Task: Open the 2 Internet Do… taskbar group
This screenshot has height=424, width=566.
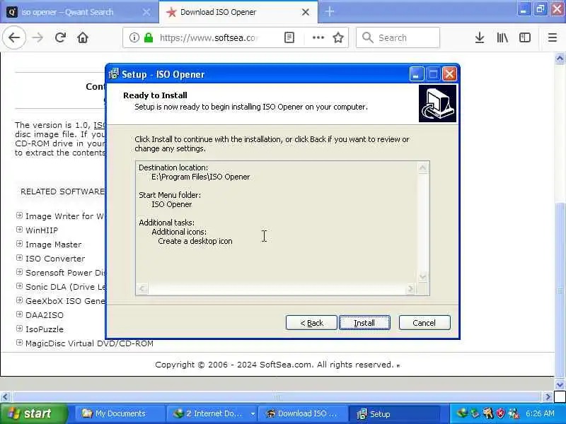Action: click(x=212, y=413)
